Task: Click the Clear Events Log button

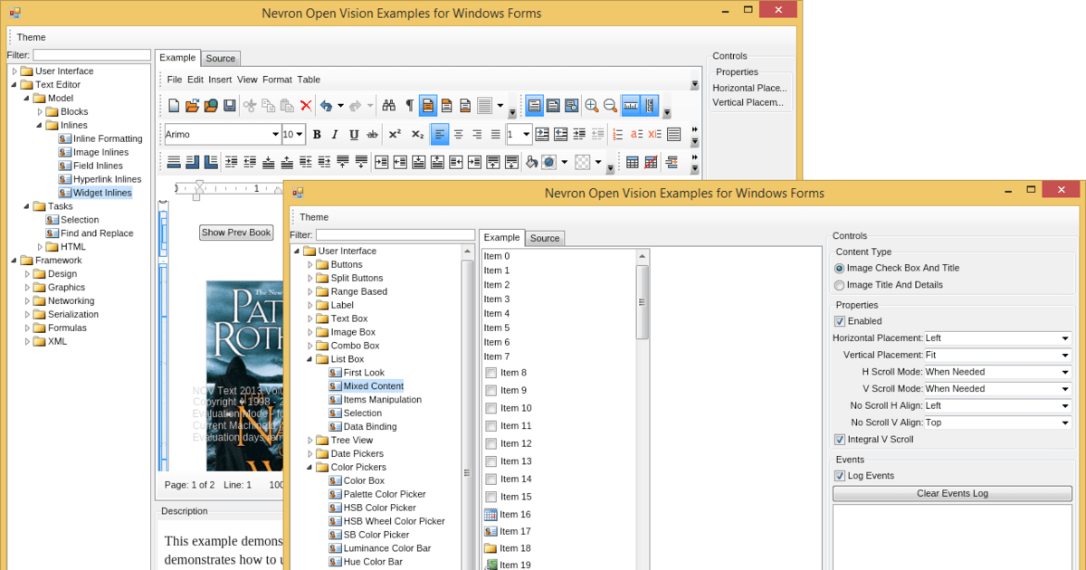Action: [x=952, y=494]
